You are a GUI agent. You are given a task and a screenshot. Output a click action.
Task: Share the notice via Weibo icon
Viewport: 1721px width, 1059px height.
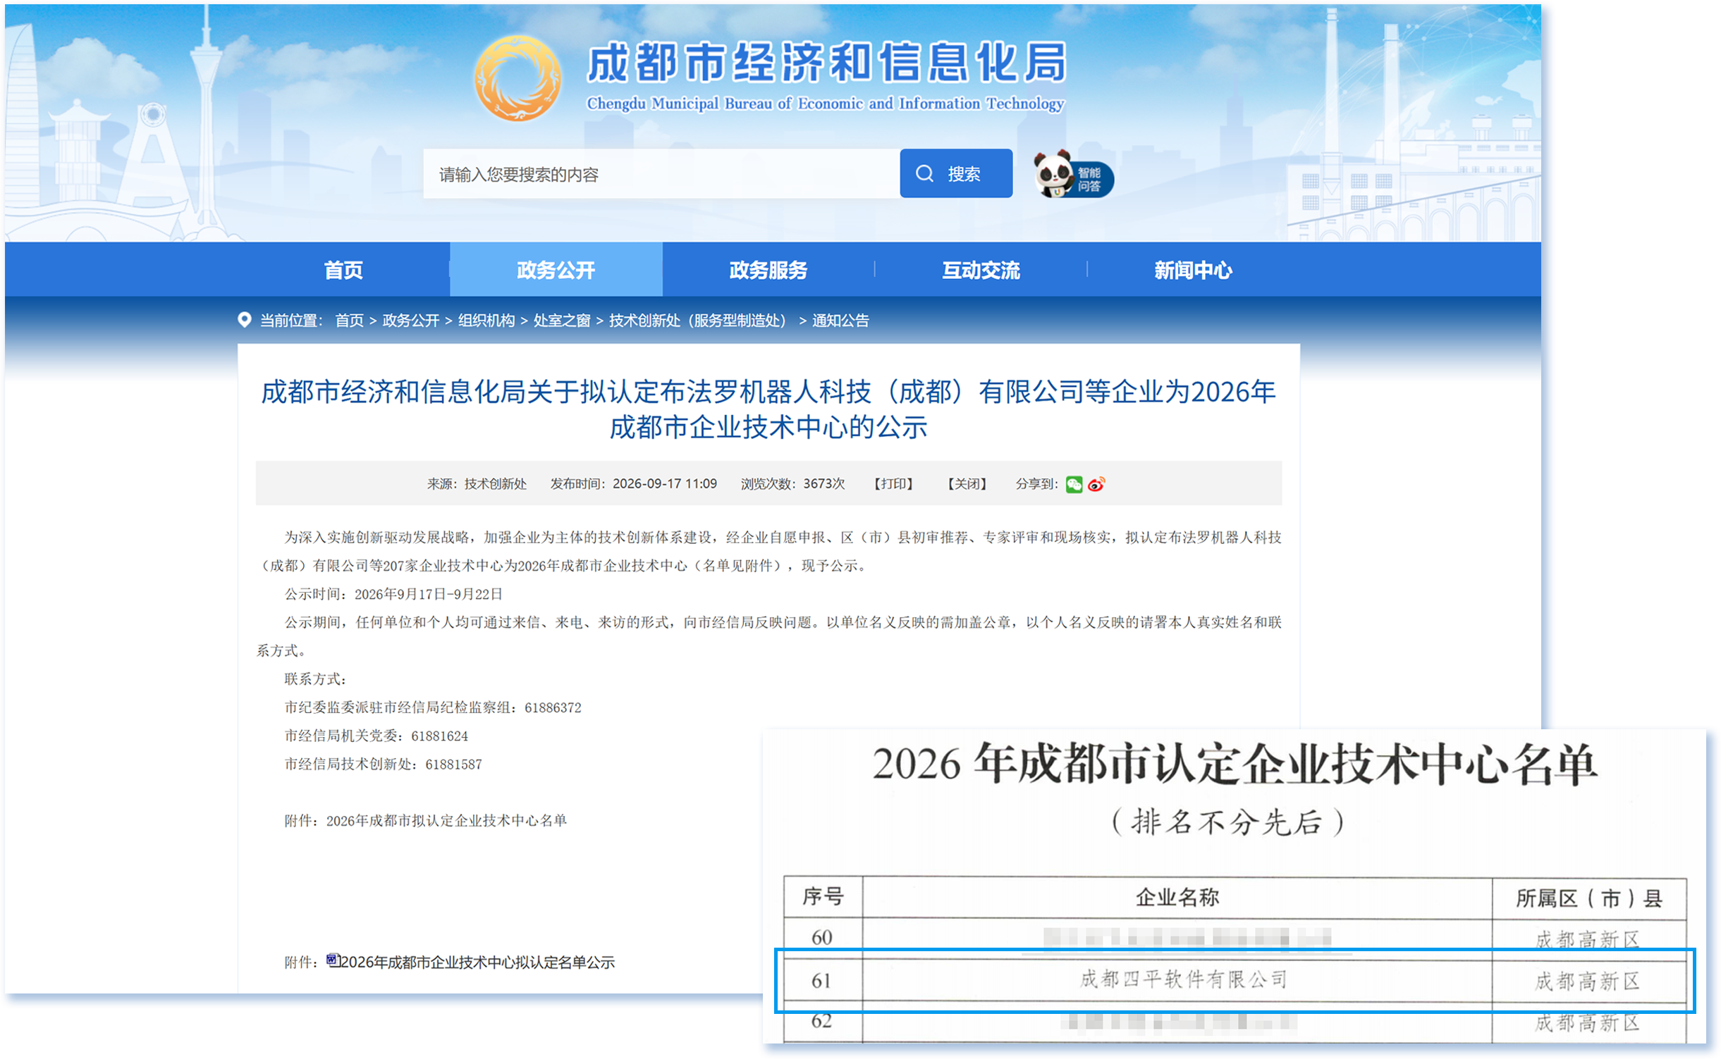coord(1096,484)
